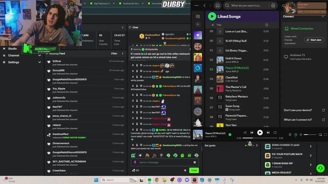The width and height of the screenshot is (328, 184).
Task: Click the Windows Start button
Action: coord(96,180)
